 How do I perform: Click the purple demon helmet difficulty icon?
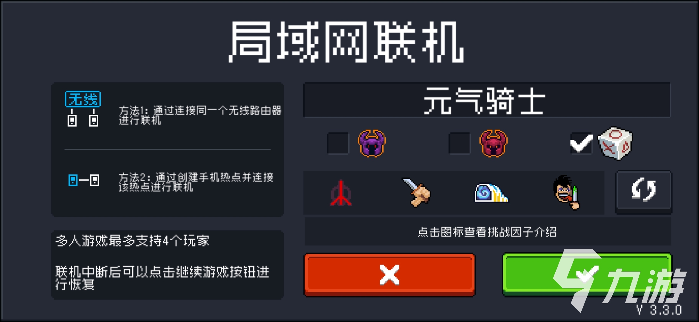point(372,143)
